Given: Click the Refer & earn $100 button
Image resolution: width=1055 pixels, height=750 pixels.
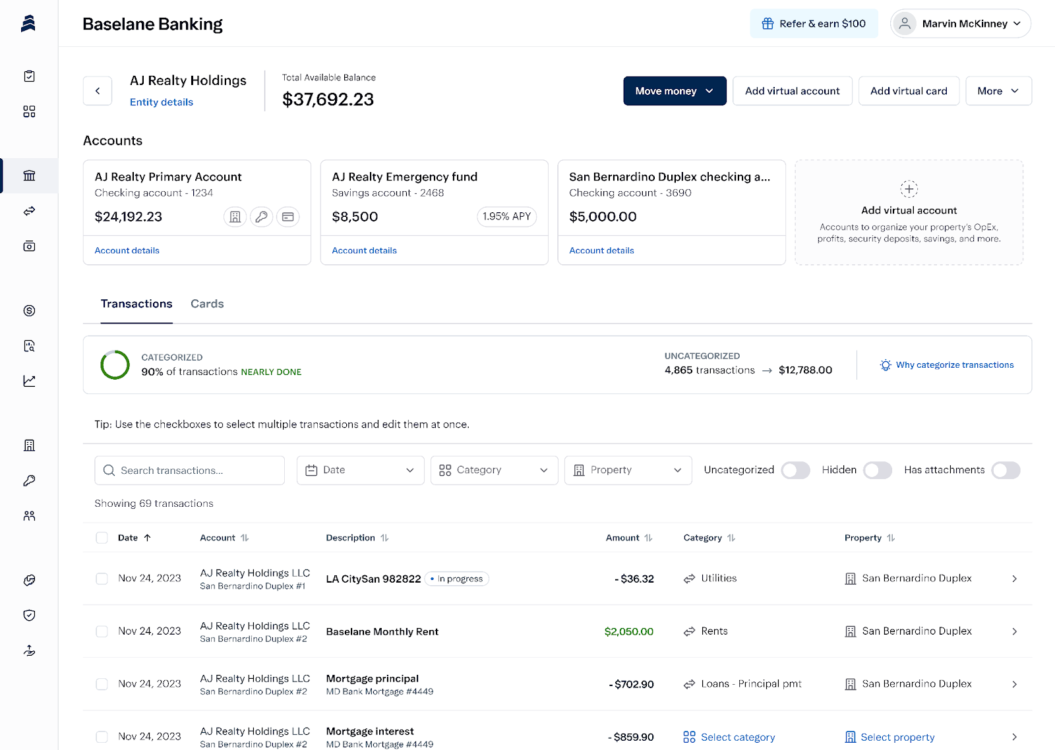Looking at the screenshot, I should [814, 24].
